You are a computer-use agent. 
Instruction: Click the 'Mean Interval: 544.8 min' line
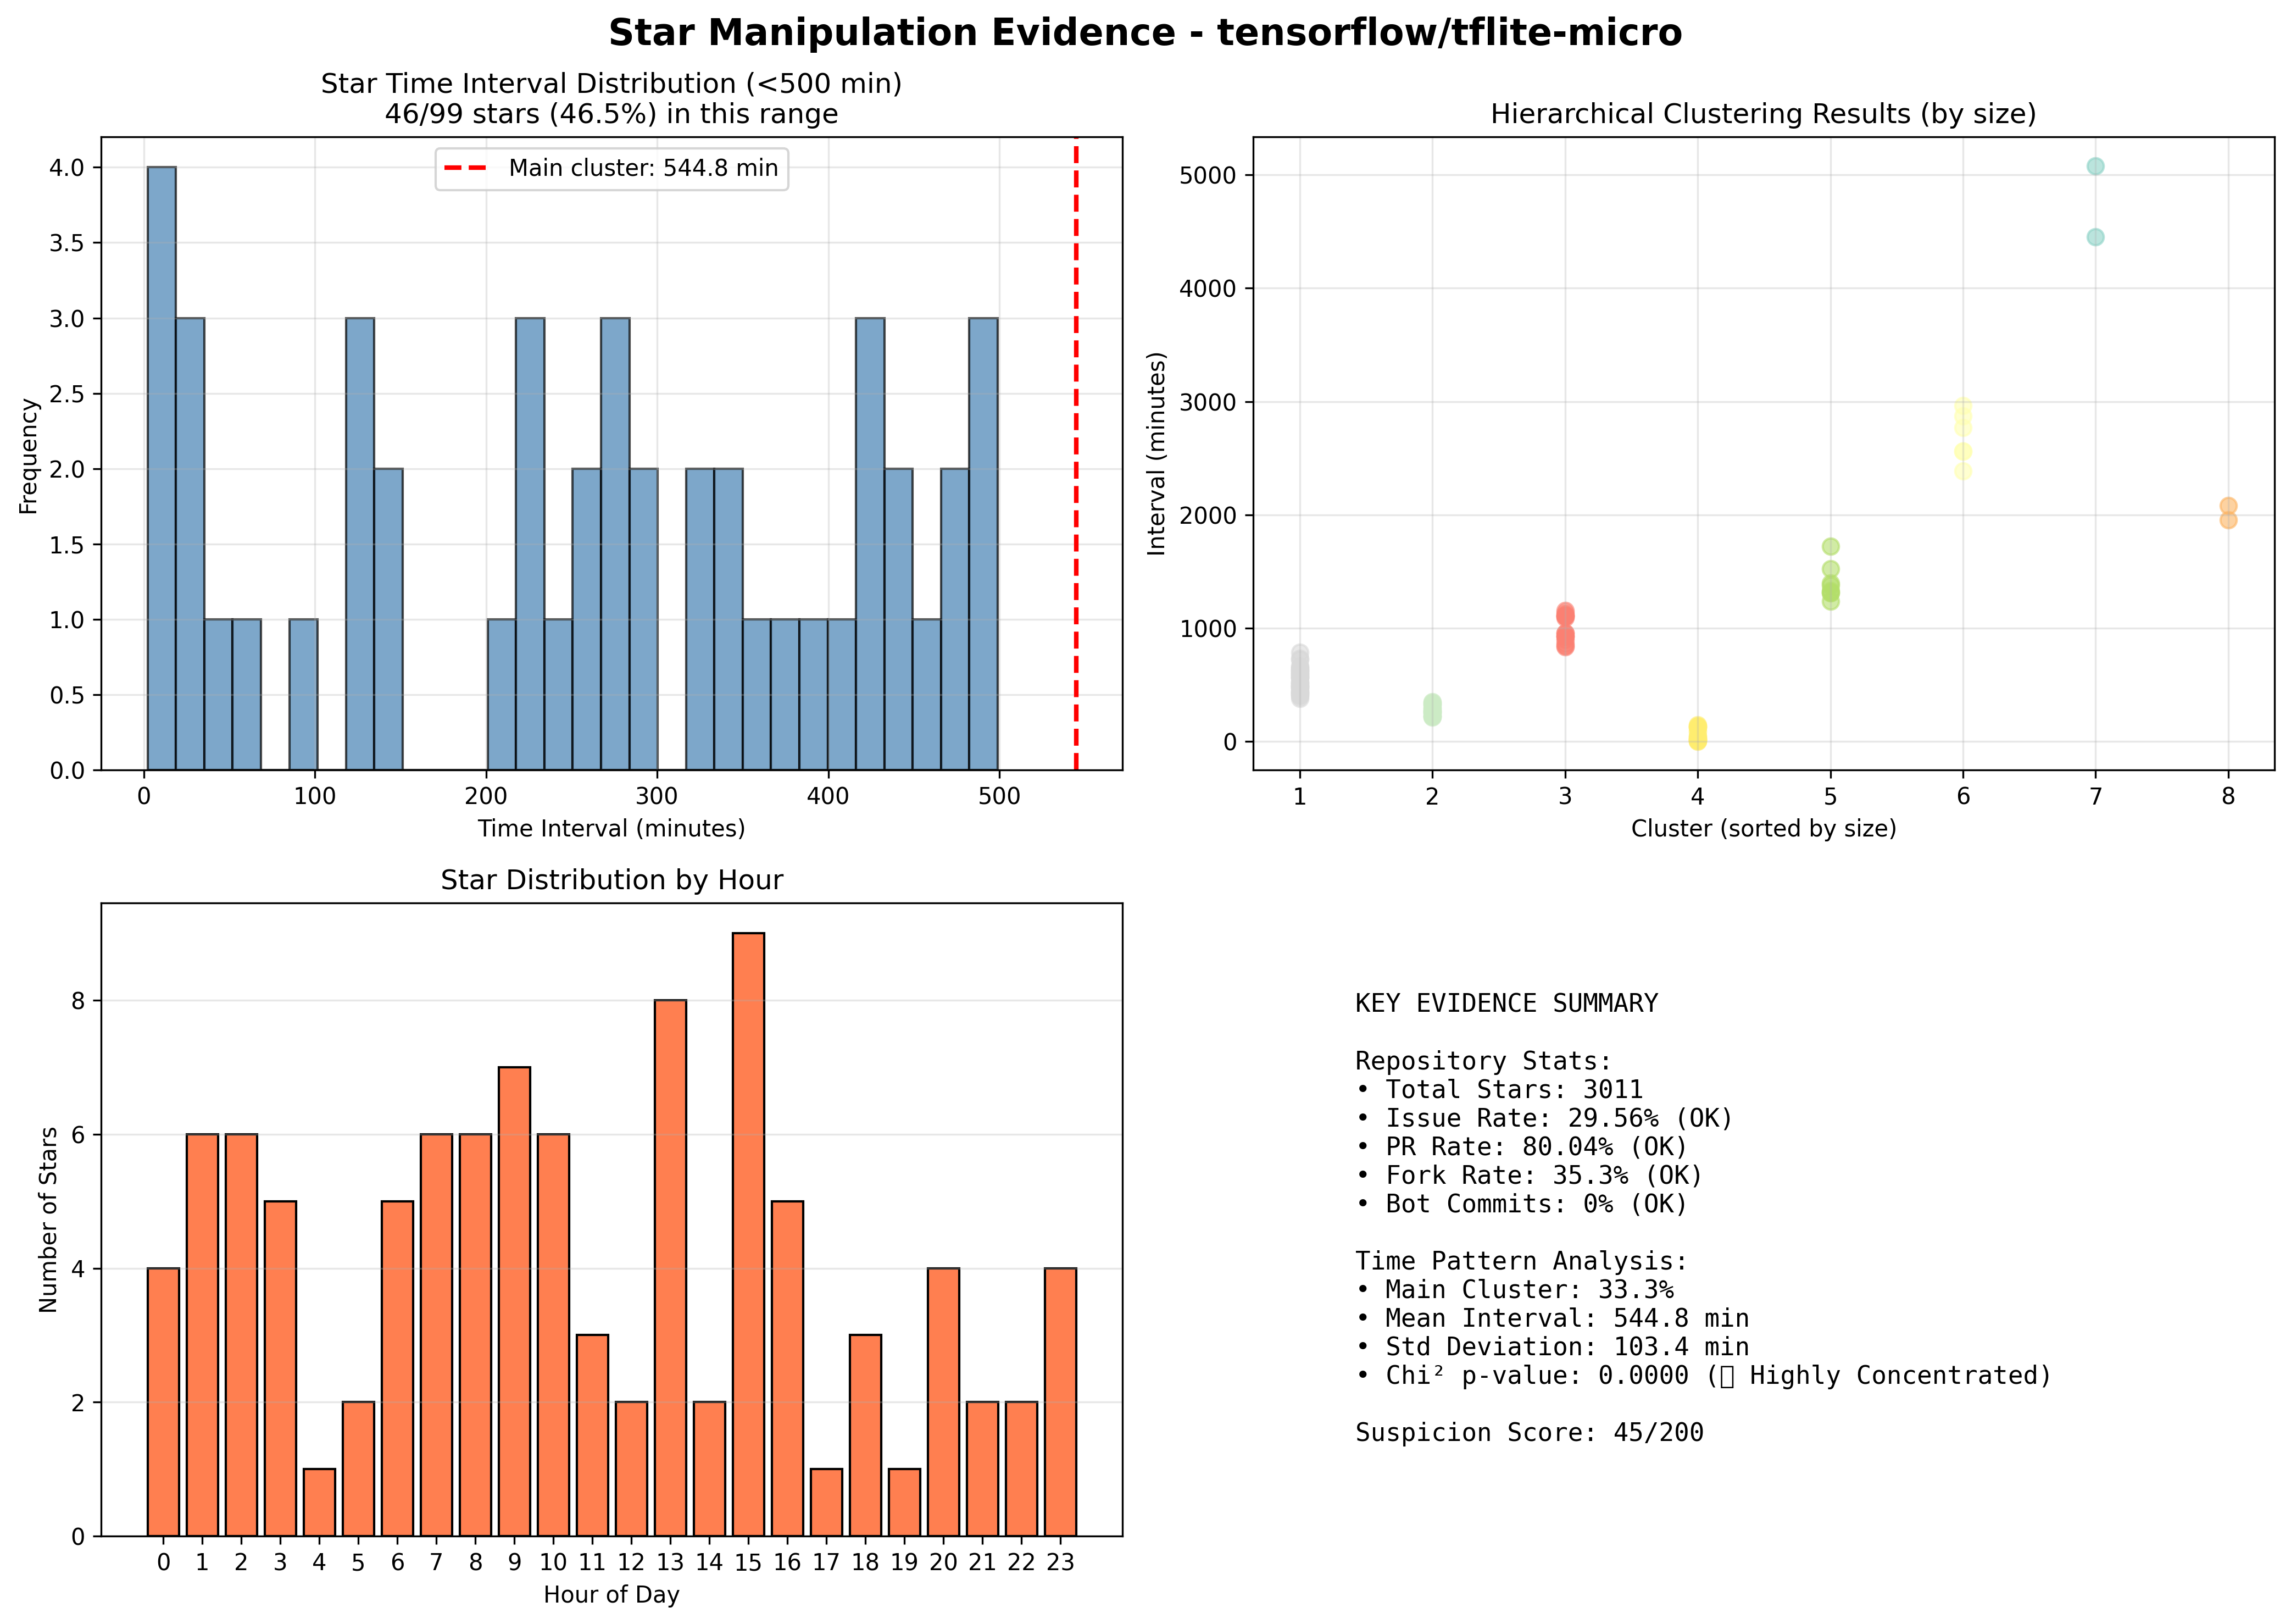pyautogui.click(x=1552, y=1319)
